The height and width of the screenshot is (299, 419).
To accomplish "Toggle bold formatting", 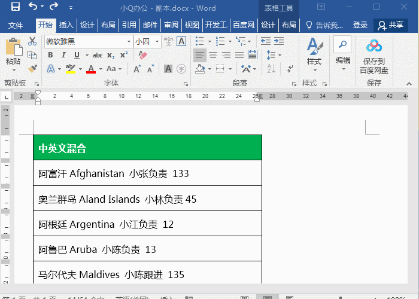I will (50, 55).
